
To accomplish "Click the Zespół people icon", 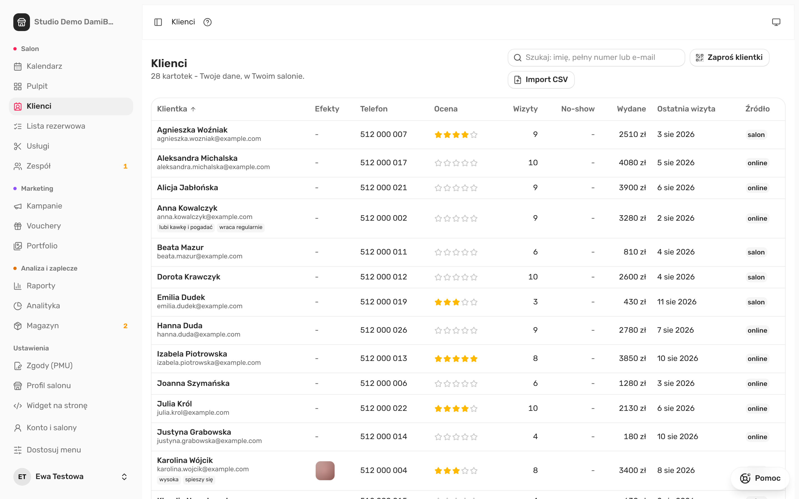I will pyautogui.click(x=18, y=166).
